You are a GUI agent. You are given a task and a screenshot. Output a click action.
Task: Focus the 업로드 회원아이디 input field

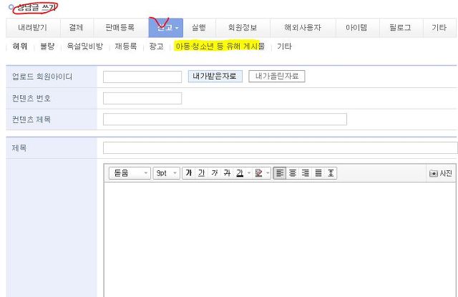[142, 77]
